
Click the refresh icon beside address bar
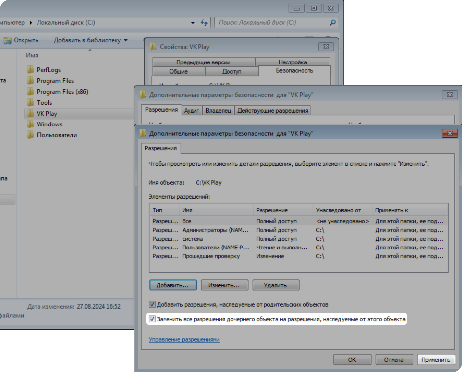[204, 23]
